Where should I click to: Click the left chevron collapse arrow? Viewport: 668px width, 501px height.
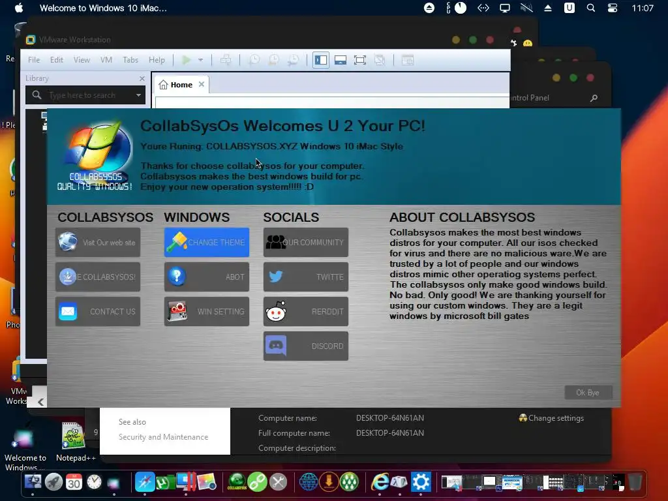pos(40,401)
